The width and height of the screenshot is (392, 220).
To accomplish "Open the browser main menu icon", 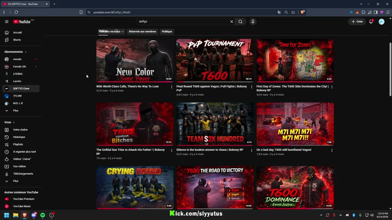I will (388, 12).
